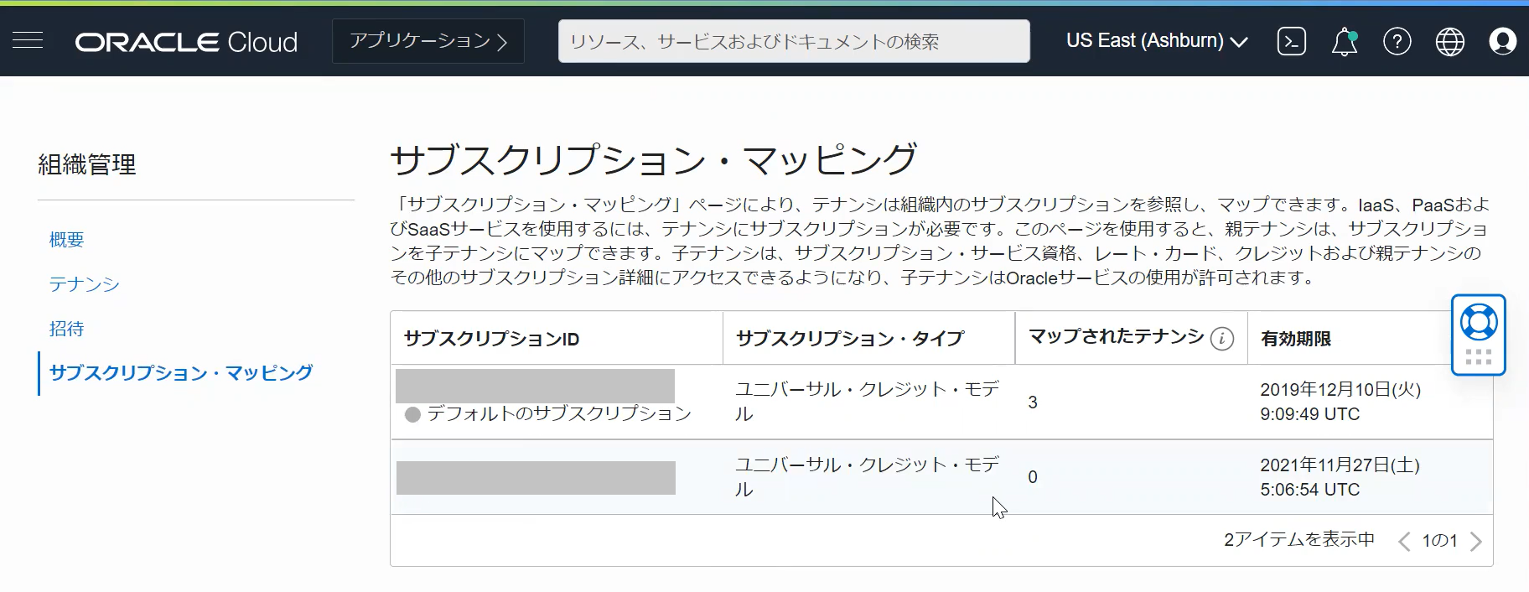1529x592 pixels.
Task: Click the 組織管理 sidebar heading
Action: tap(87, 164)
